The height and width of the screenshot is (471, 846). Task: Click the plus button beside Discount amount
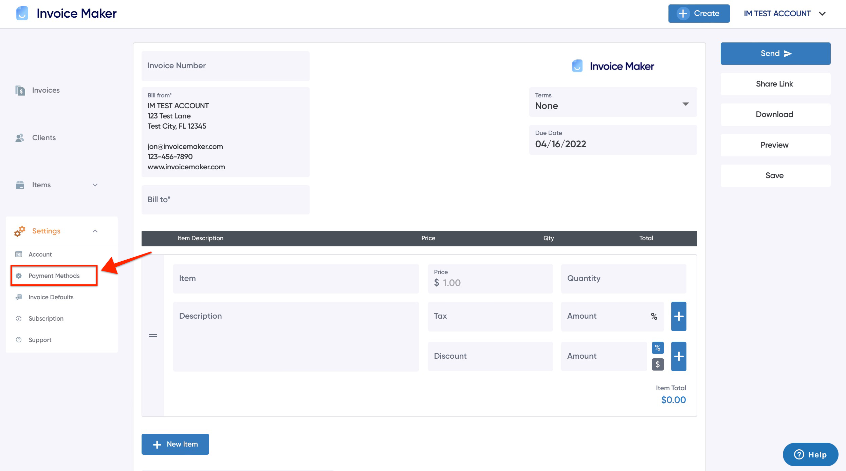coord(678,356)
